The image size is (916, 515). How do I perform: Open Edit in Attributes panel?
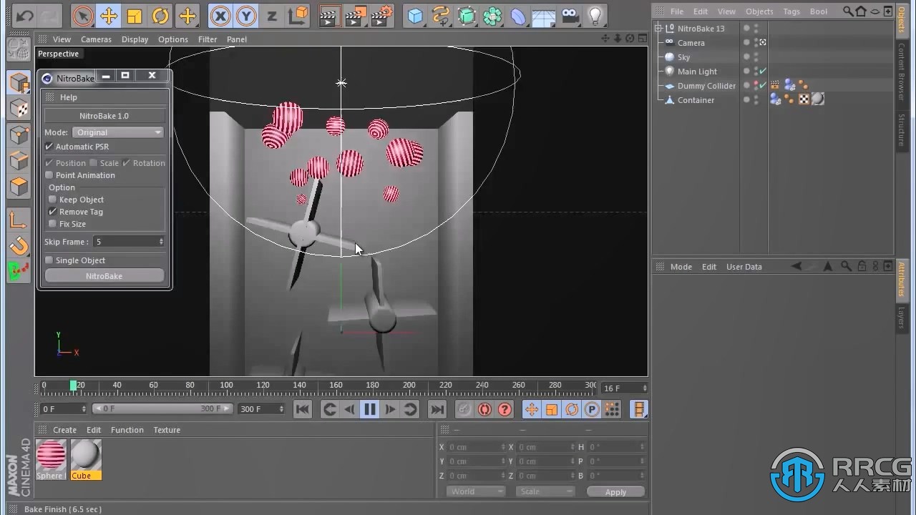point(709,267)
